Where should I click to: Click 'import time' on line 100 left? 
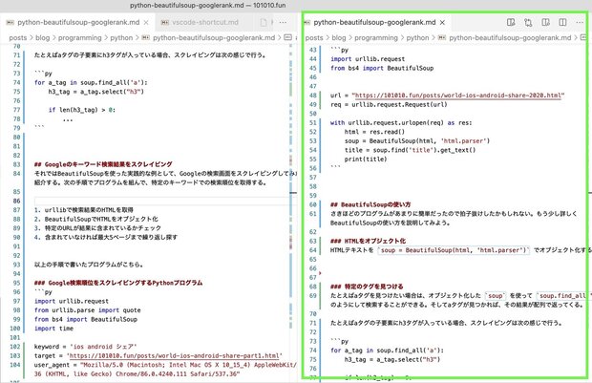(x=53, y=329)
